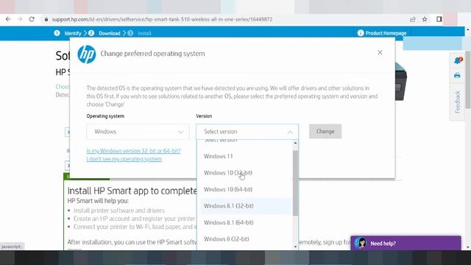Open 'I don't see my operating system' link
The image size is (471, 265).
tap(124, 159)
